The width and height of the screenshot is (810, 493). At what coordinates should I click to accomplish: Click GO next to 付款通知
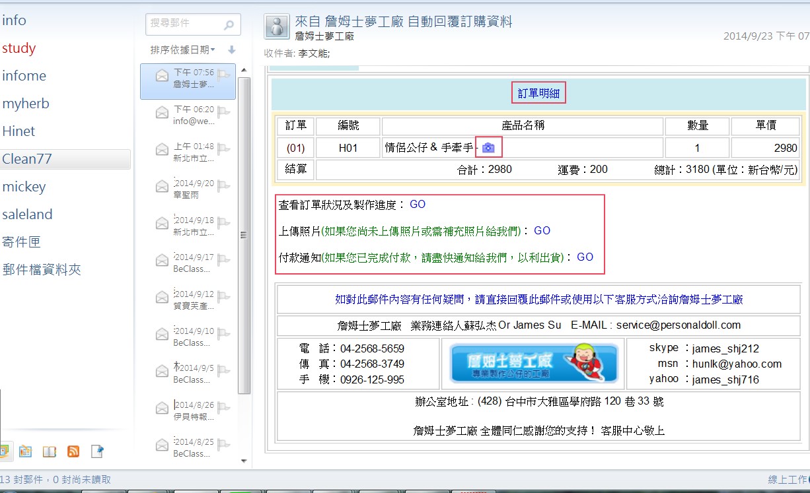(585, 257)
